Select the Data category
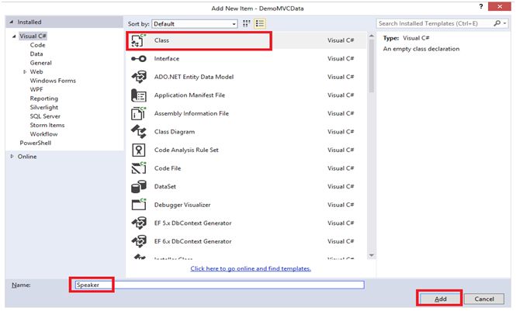The image size is (516, 311). pyautogui.click(x=36, y=54)
